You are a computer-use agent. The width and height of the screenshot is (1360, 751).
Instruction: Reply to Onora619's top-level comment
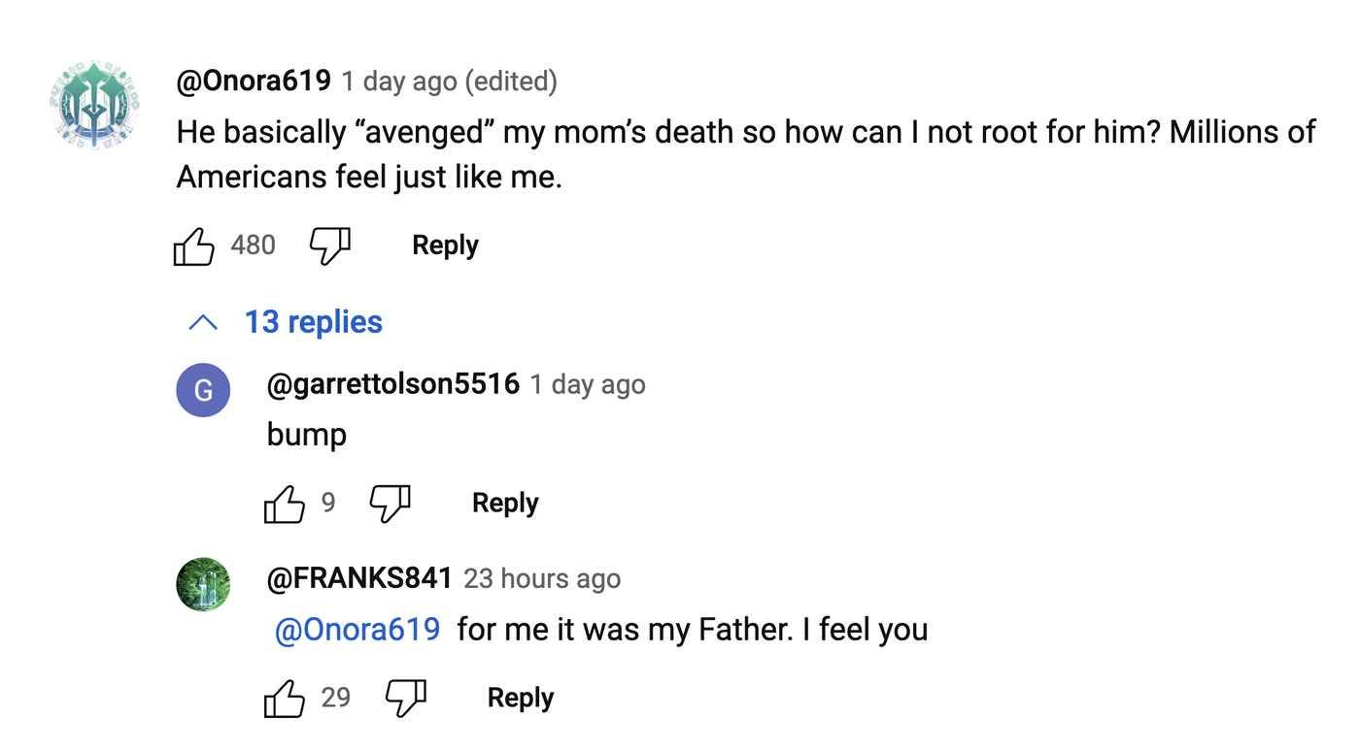[445, 245]
